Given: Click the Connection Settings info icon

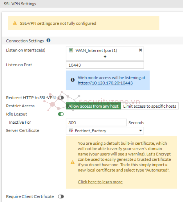Looking at the screenshot, I should [48, 40].
